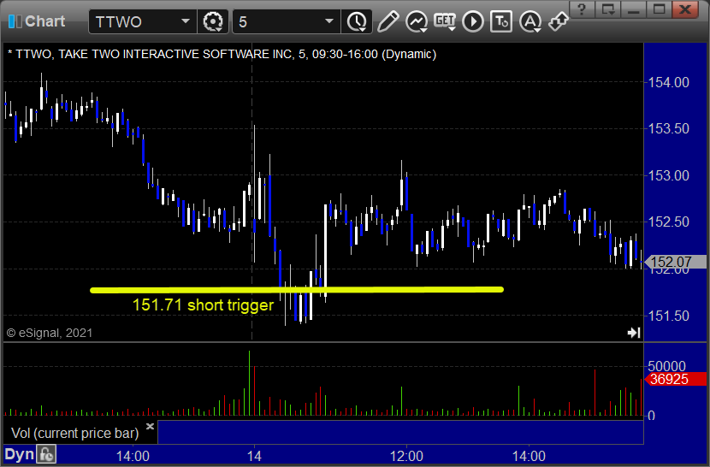Select the 151.71 short trigger annotation
Viewport: 710px width, 467px height.
click(x=203, y=304)
